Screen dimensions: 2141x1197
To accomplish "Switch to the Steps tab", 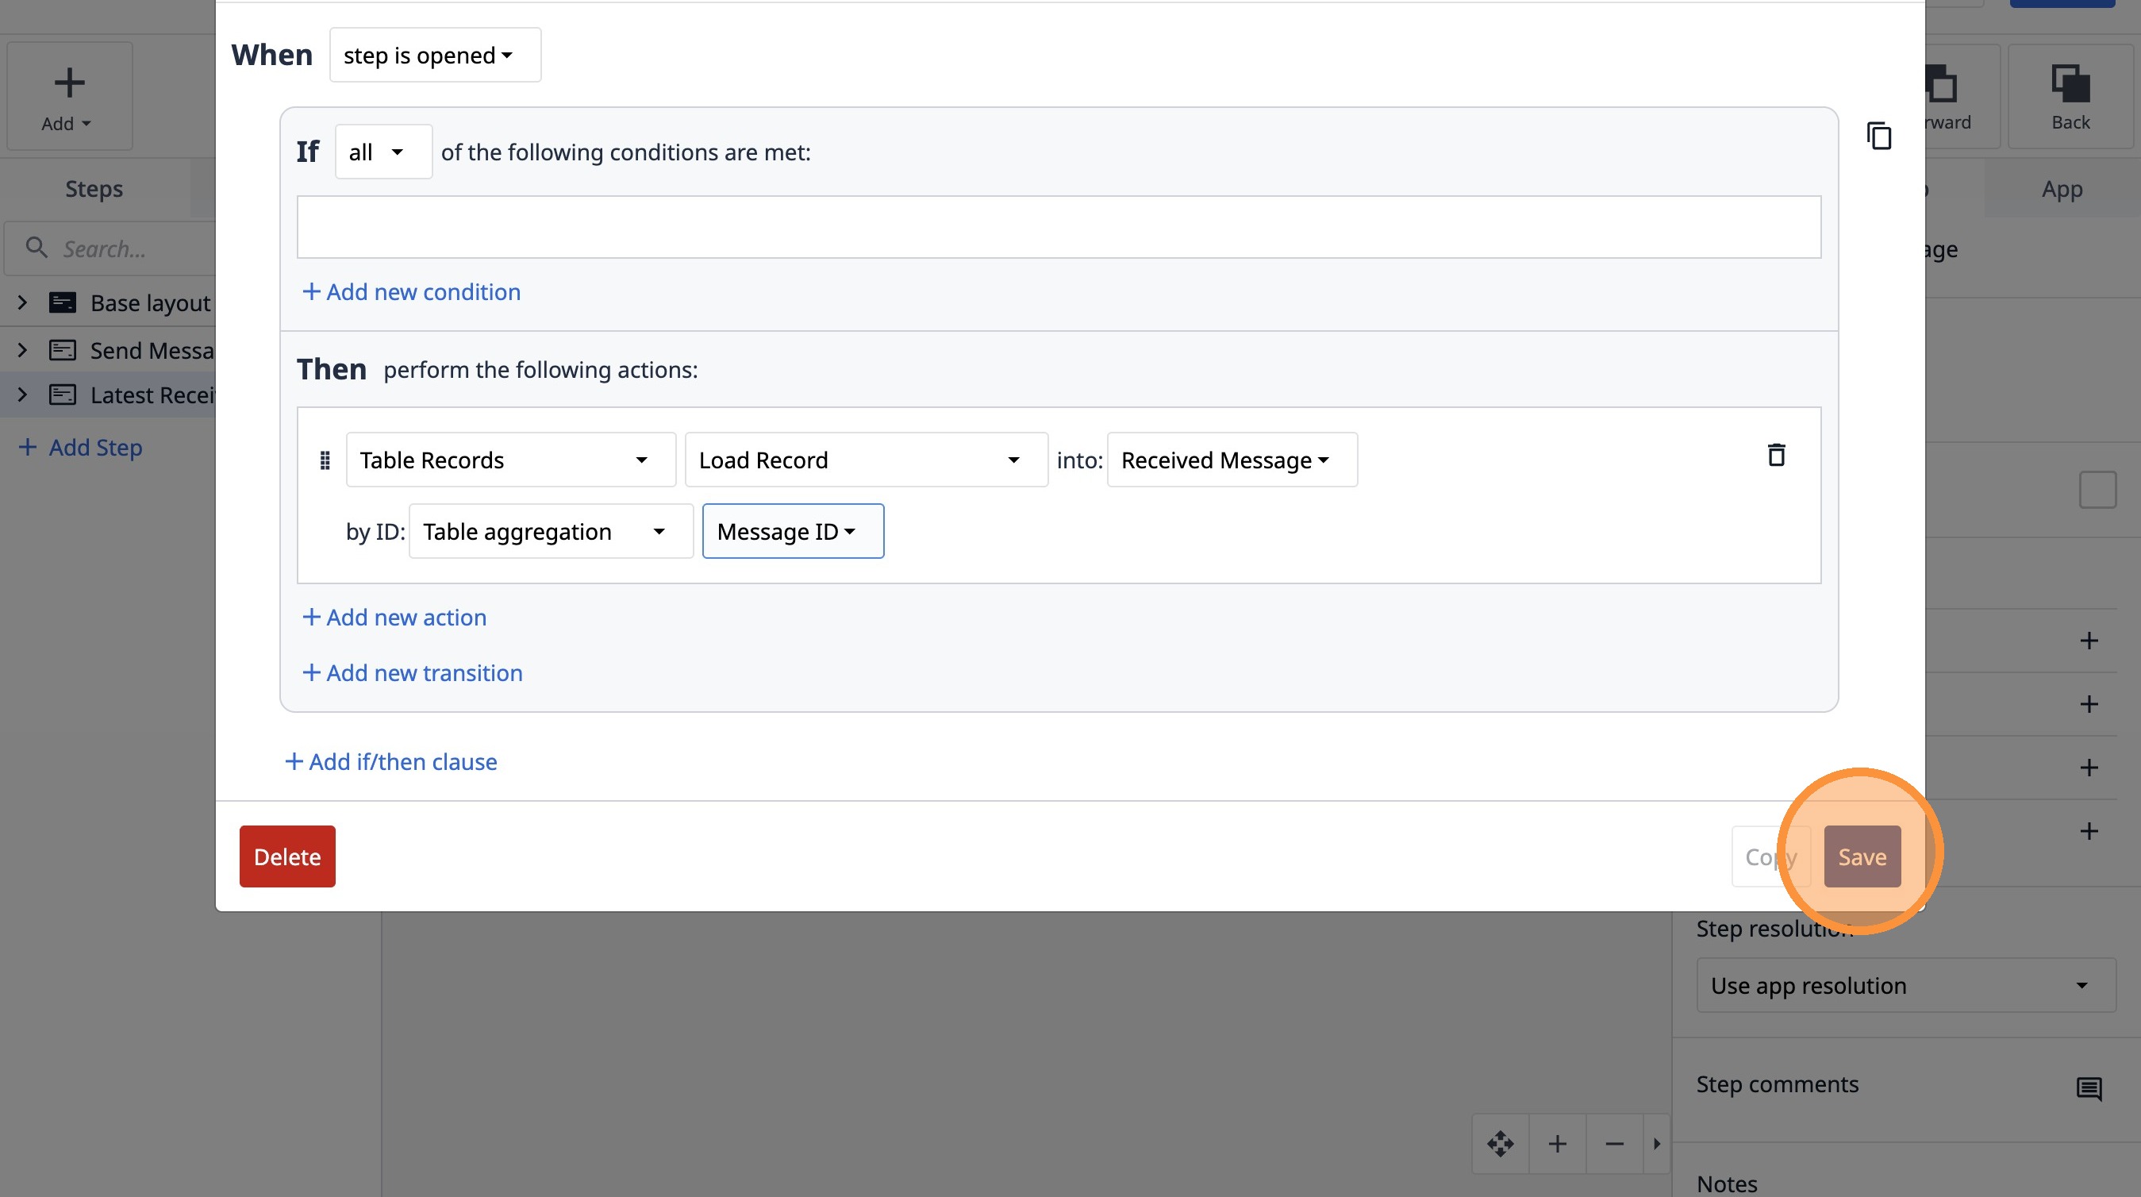I will pyautogui.click(x=94, y=189).
